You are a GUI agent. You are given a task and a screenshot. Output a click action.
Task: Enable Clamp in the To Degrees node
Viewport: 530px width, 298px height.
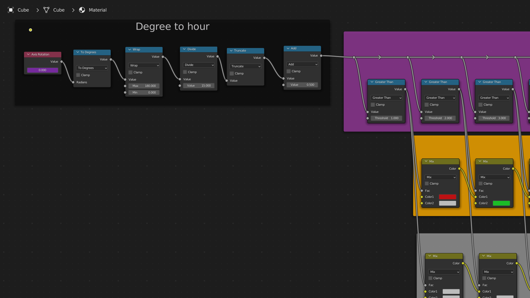(x=78, y=75)
